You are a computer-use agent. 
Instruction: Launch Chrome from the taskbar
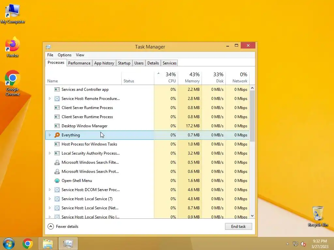point(27,243)
